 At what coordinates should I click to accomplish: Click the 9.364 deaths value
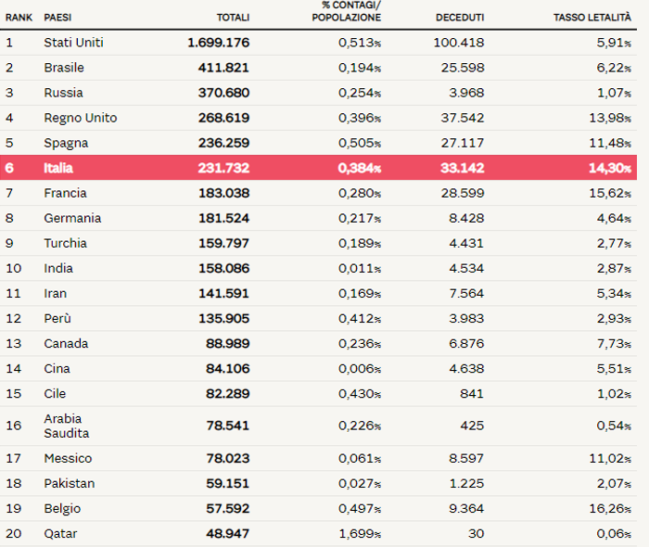(466, 508)
